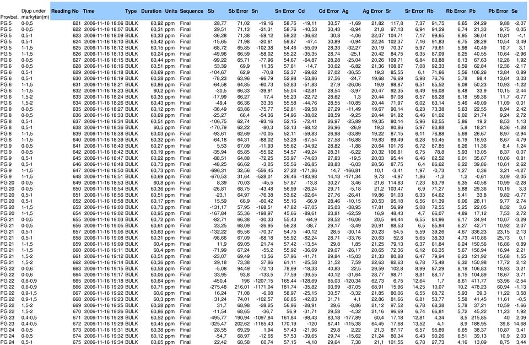The image size is (529, 345).
Task: Click depth cell '0,6-0,9' in row 665
Action: (x=29, y=281)
